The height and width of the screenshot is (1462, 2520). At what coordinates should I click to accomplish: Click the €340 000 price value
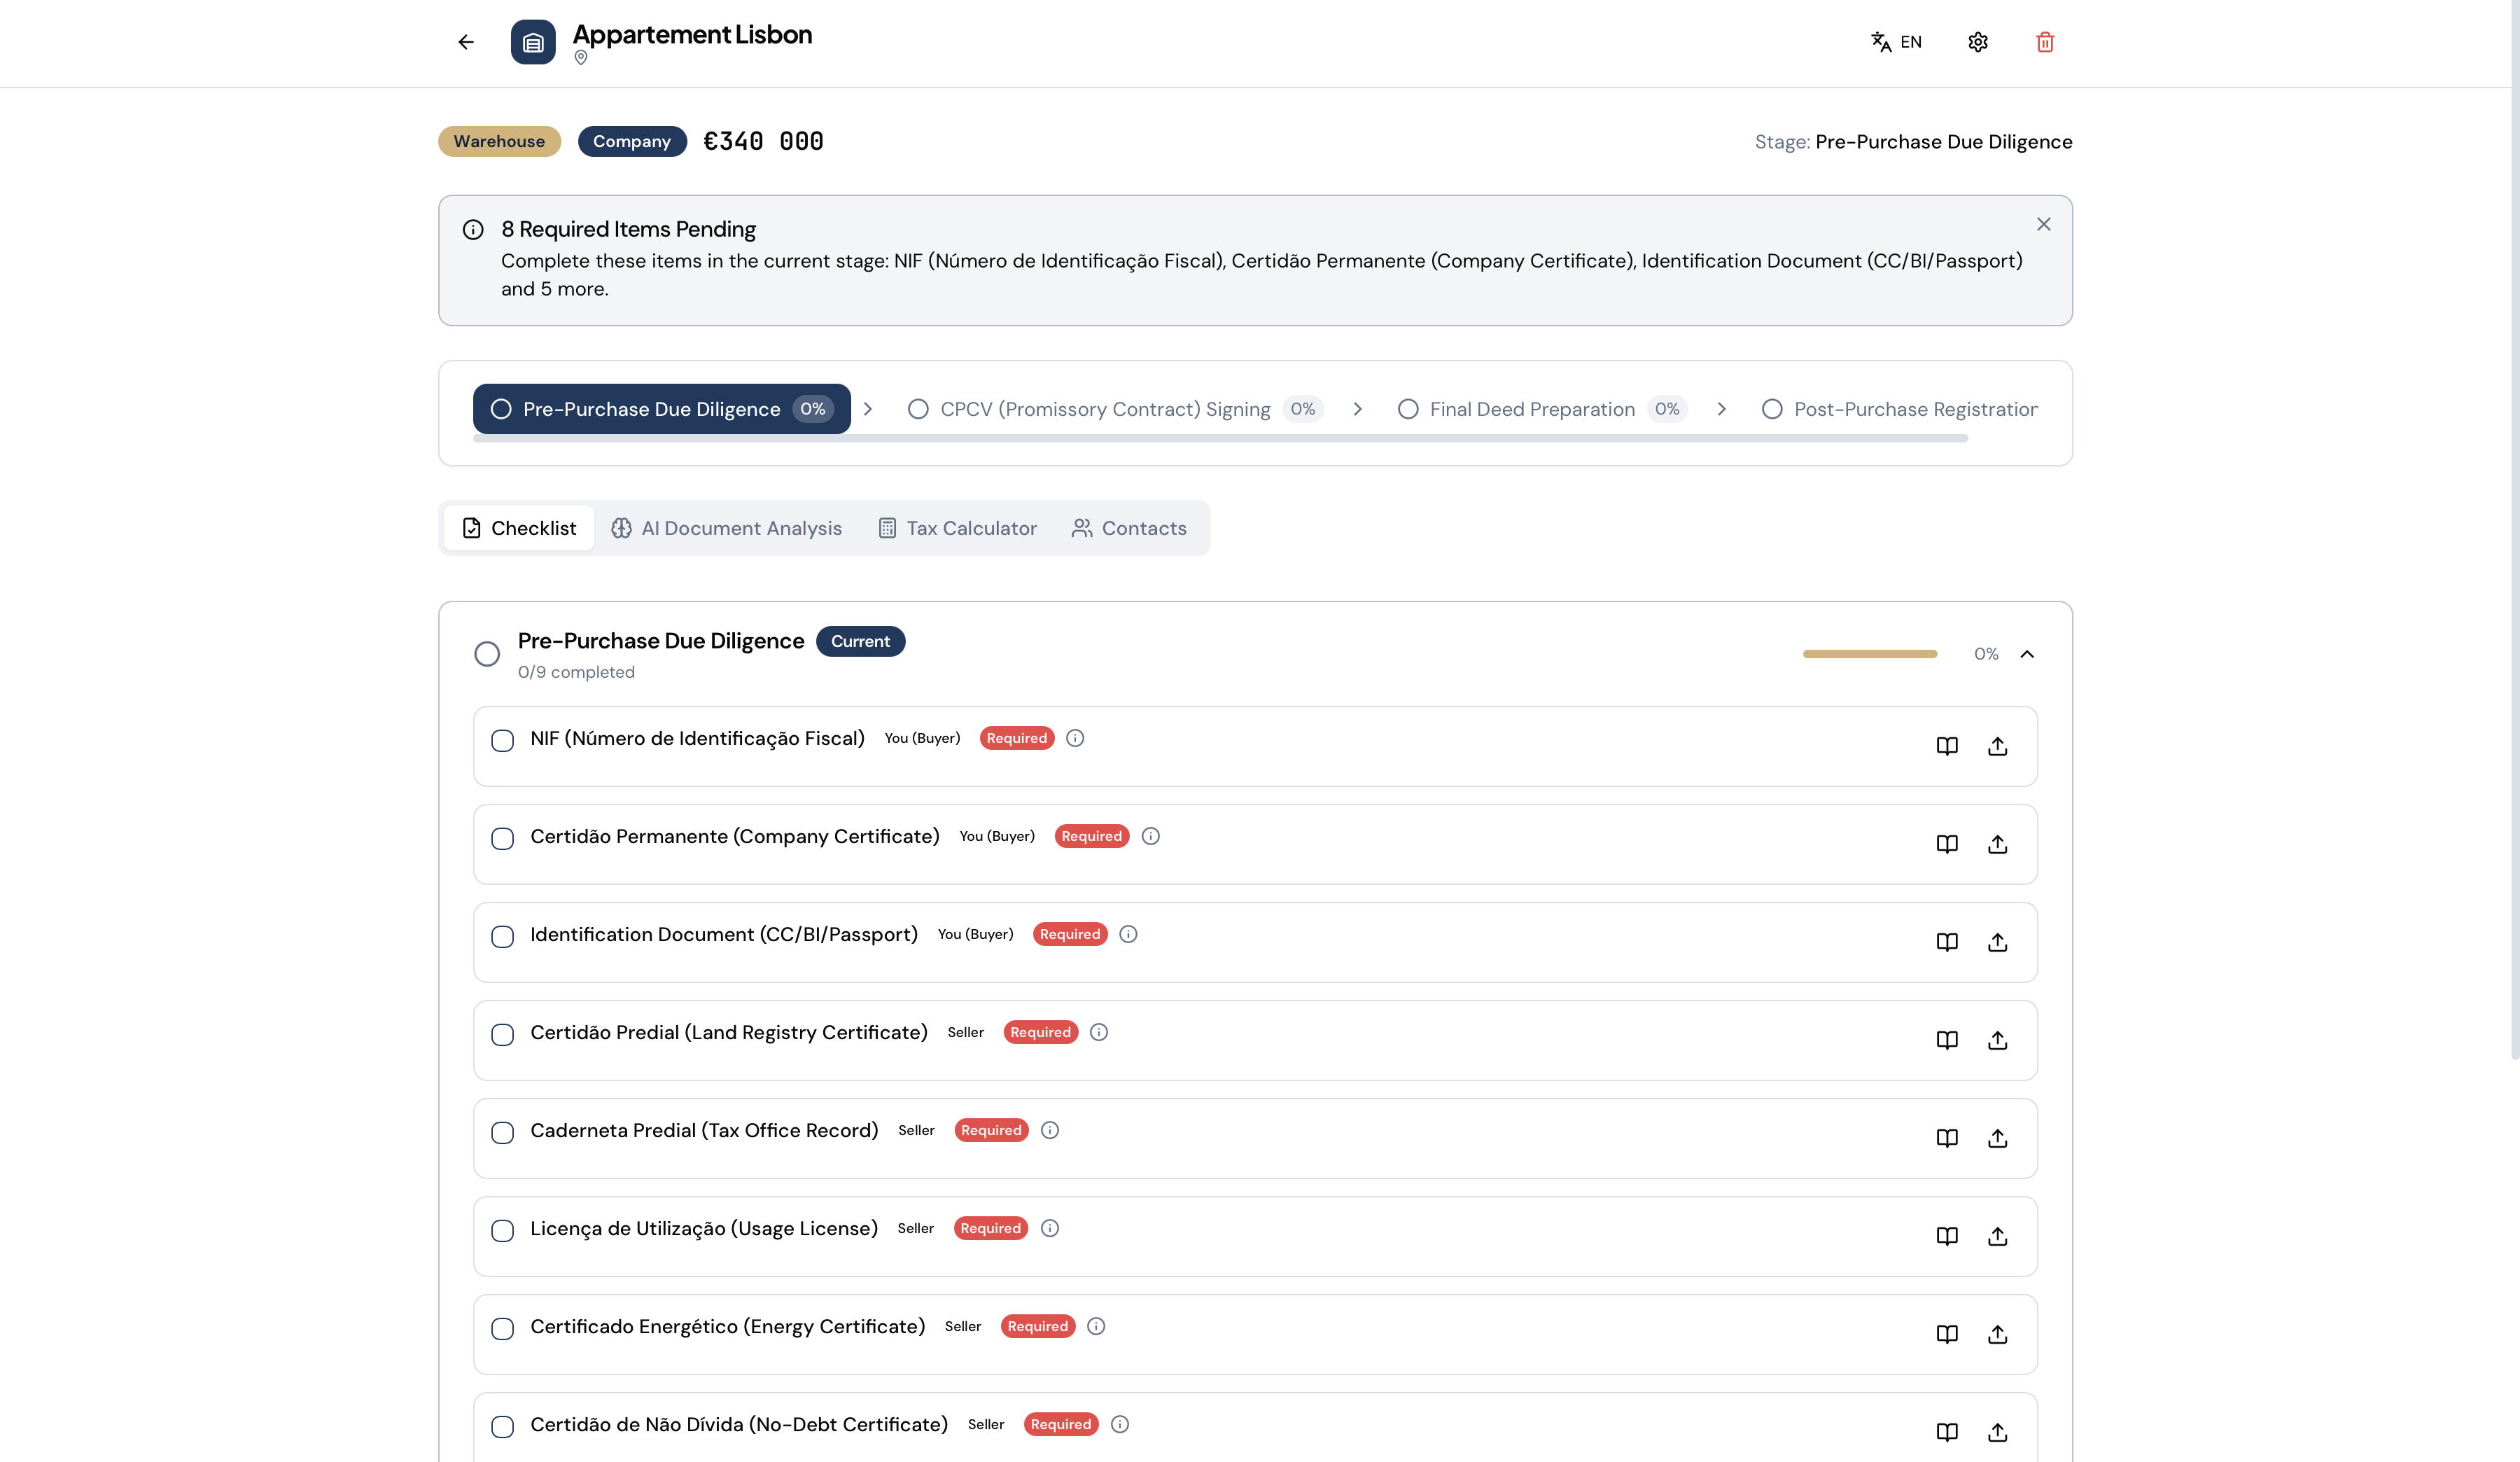pos(764,141)
